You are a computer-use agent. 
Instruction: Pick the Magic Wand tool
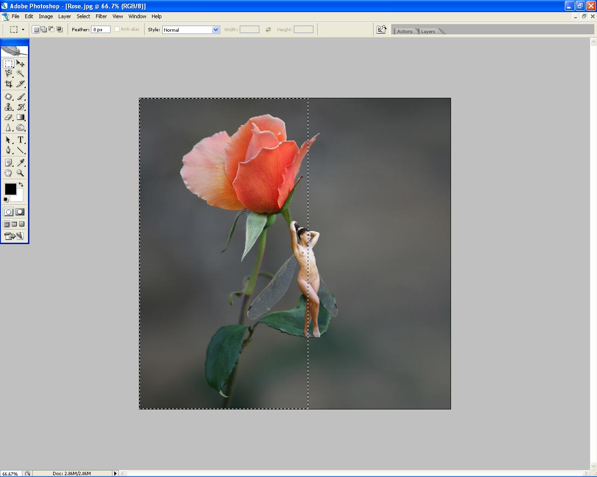click(x=21, y=74)
